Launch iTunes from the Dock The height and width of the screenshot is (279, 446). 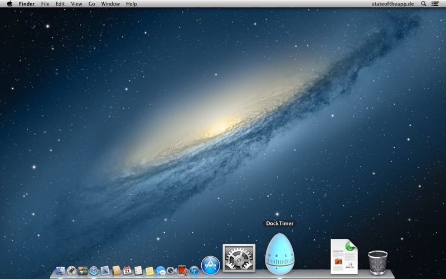click(x=194, y=271)
